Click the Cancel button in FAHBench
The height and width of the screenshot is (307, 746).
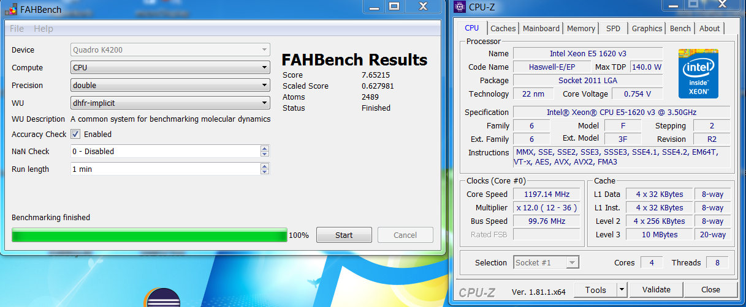click(x=405, y=235)
